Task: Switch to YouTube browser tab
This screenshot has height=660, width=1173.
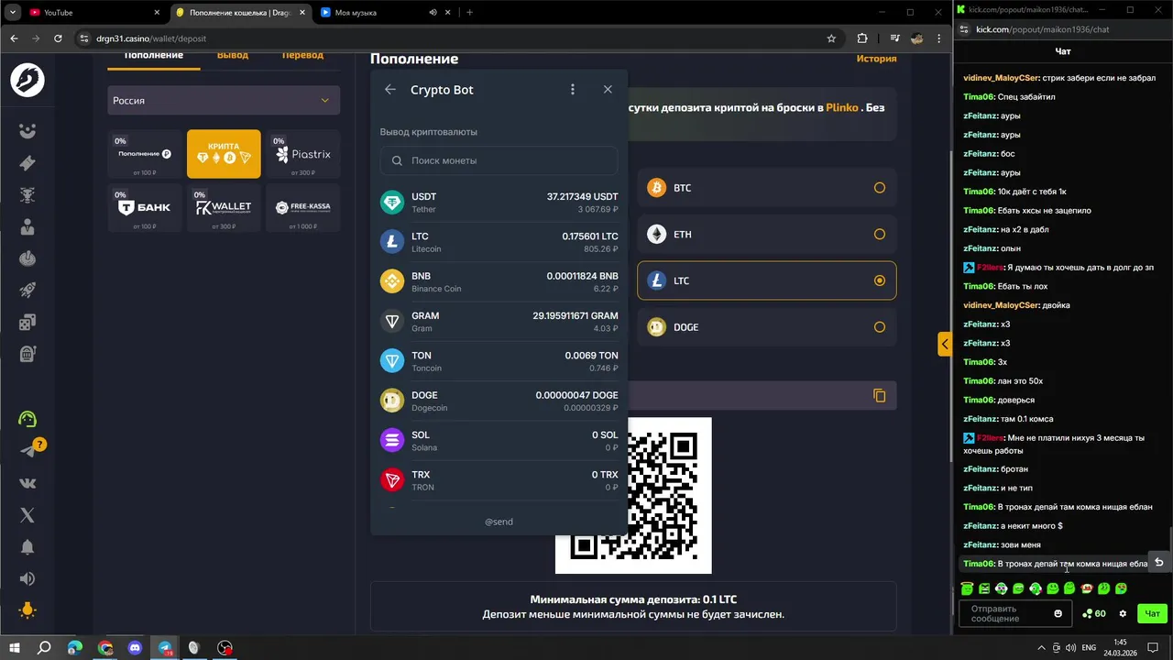Action: pyautogui.click(x=95, y=12)
